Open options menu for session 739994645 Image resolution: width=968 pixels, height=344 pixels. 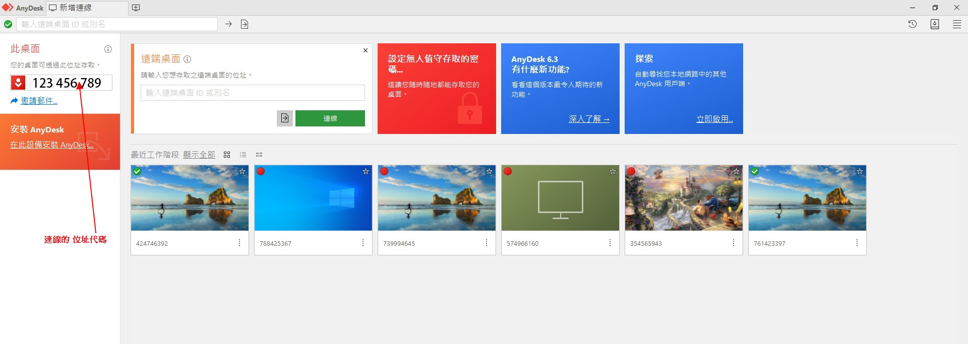[x=486, y=243]
